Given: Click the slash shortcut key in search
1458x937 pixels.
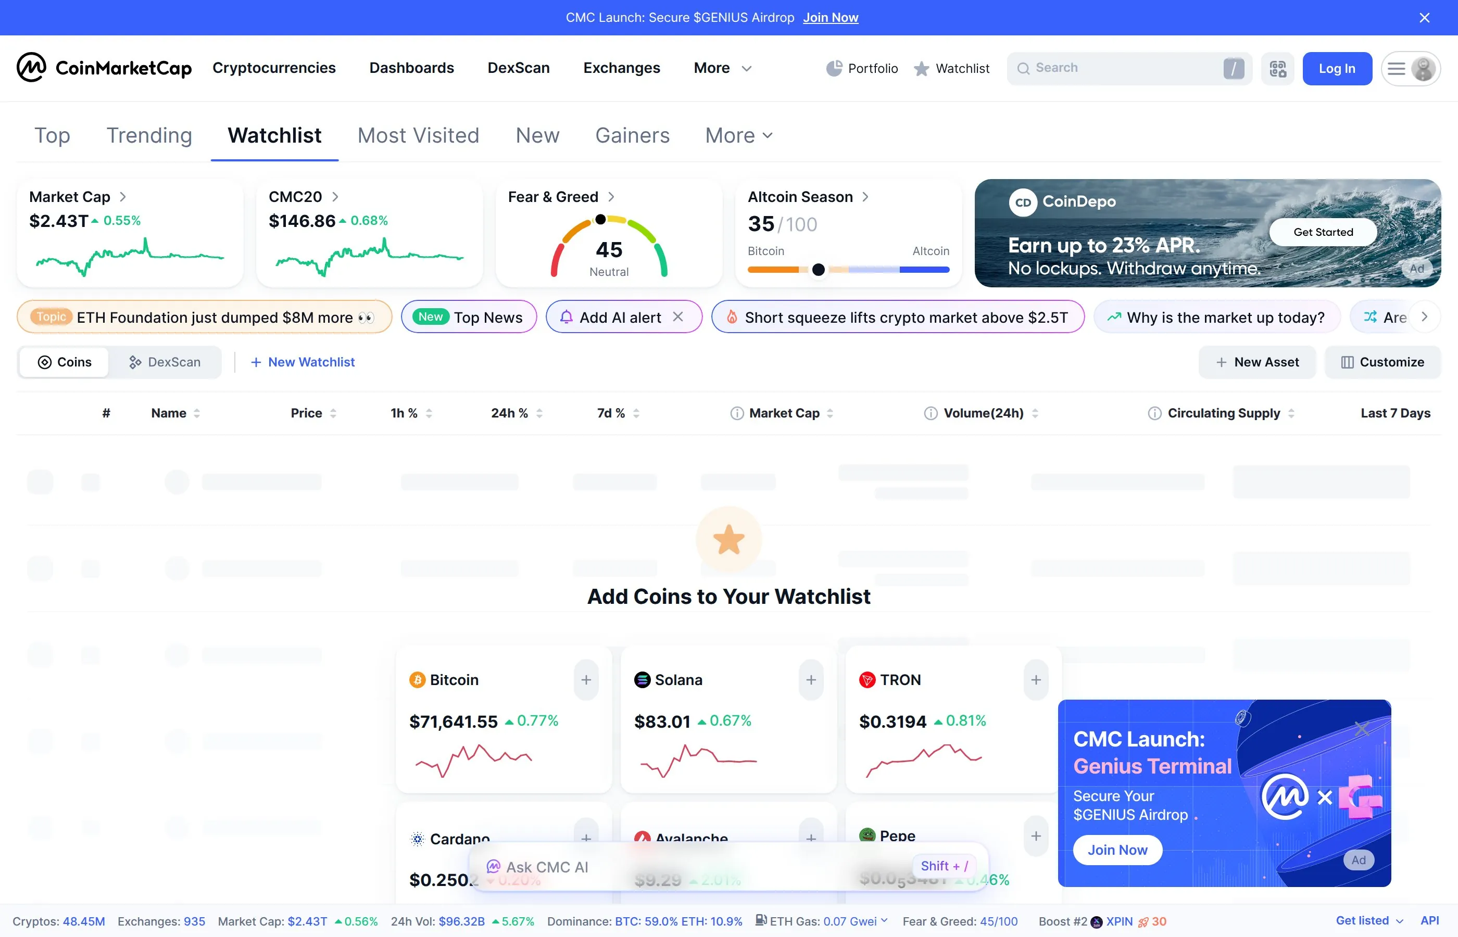Looking at the screenshot, I should (1234, 68).
